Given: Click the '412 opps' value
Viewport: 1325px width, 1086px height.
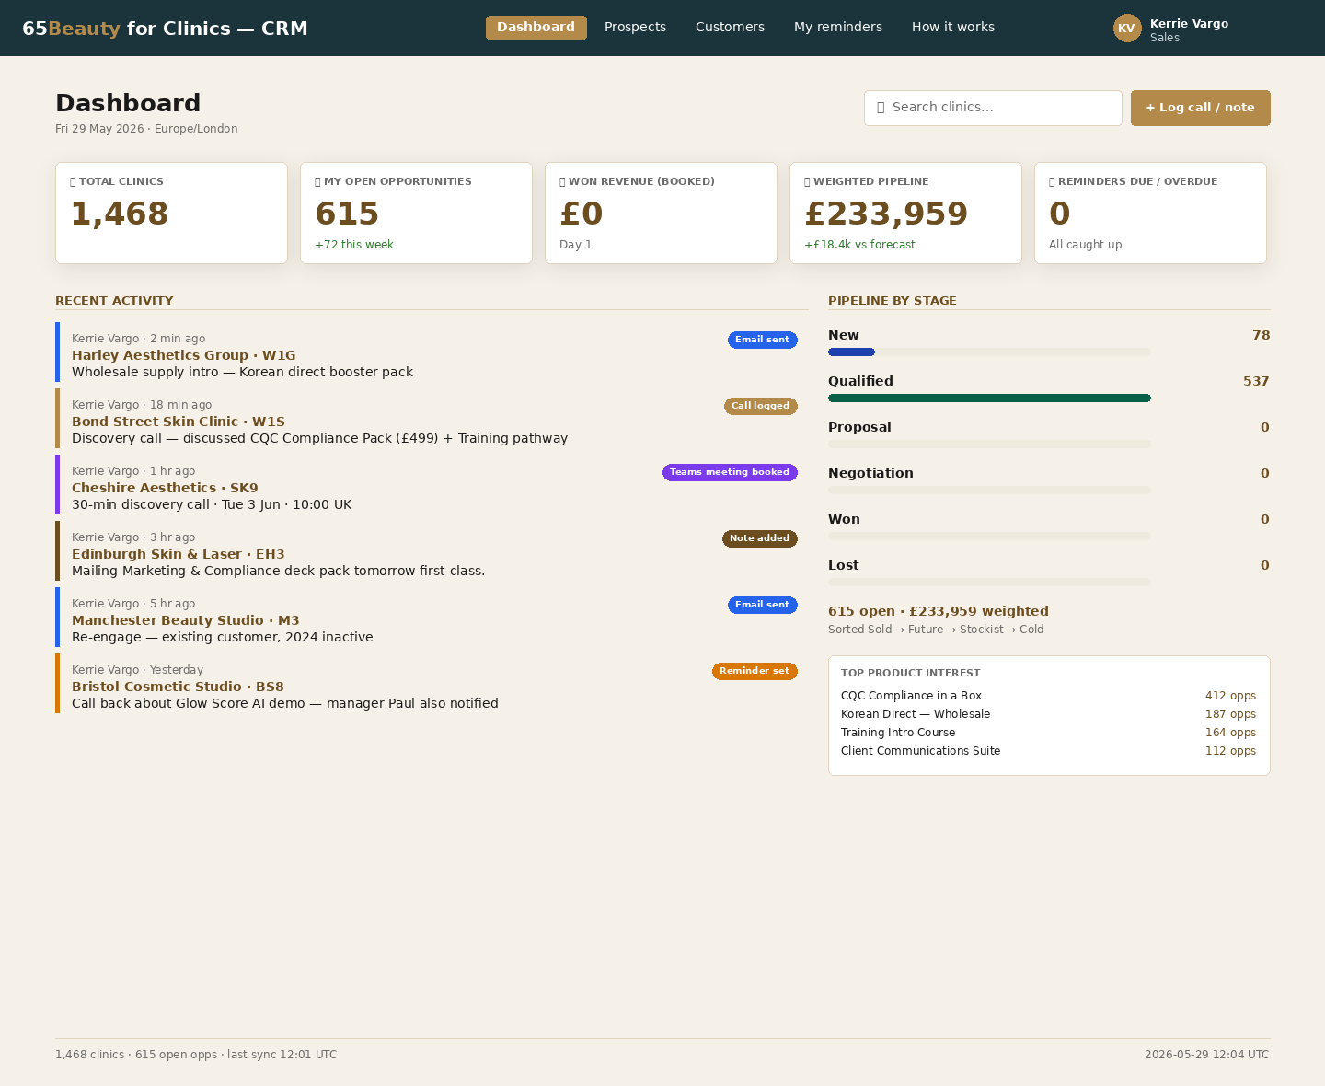Looking at the screenshot, I should [1230, 696].
